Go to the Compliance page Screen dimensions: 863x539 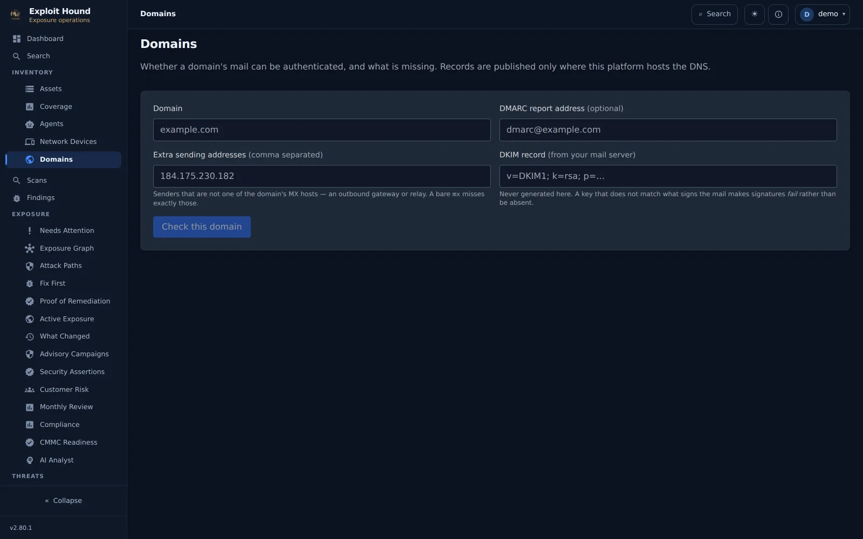63,425
